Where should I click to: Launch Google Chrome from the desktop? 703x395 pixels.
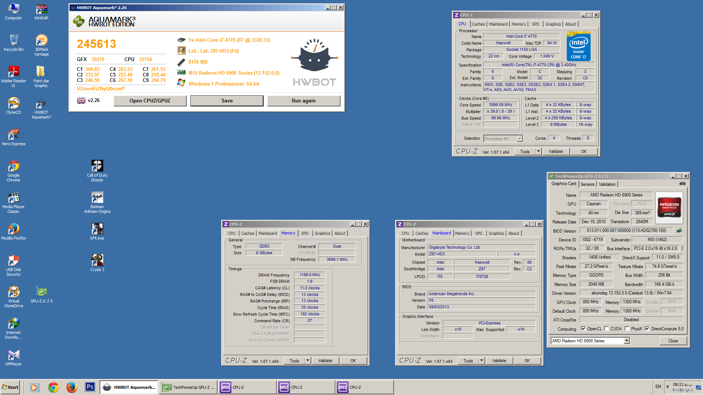(x=14, y=171)
